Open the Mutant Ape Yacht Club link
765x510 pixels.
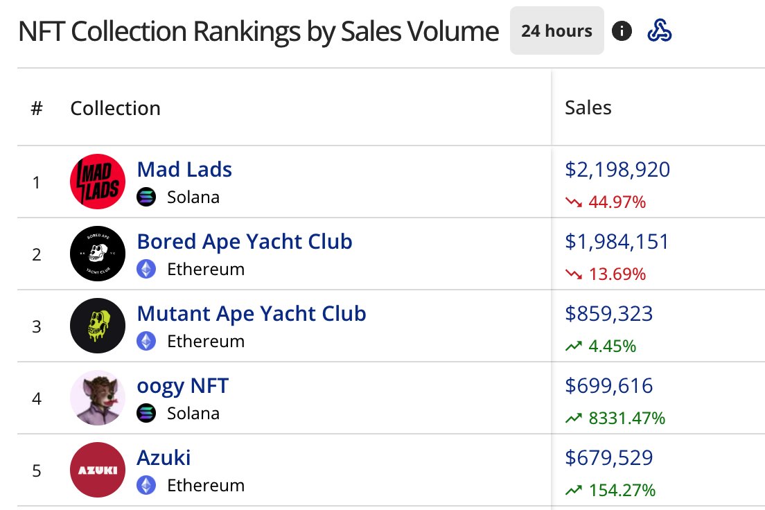pyautogui.click(x=252, y=314)
